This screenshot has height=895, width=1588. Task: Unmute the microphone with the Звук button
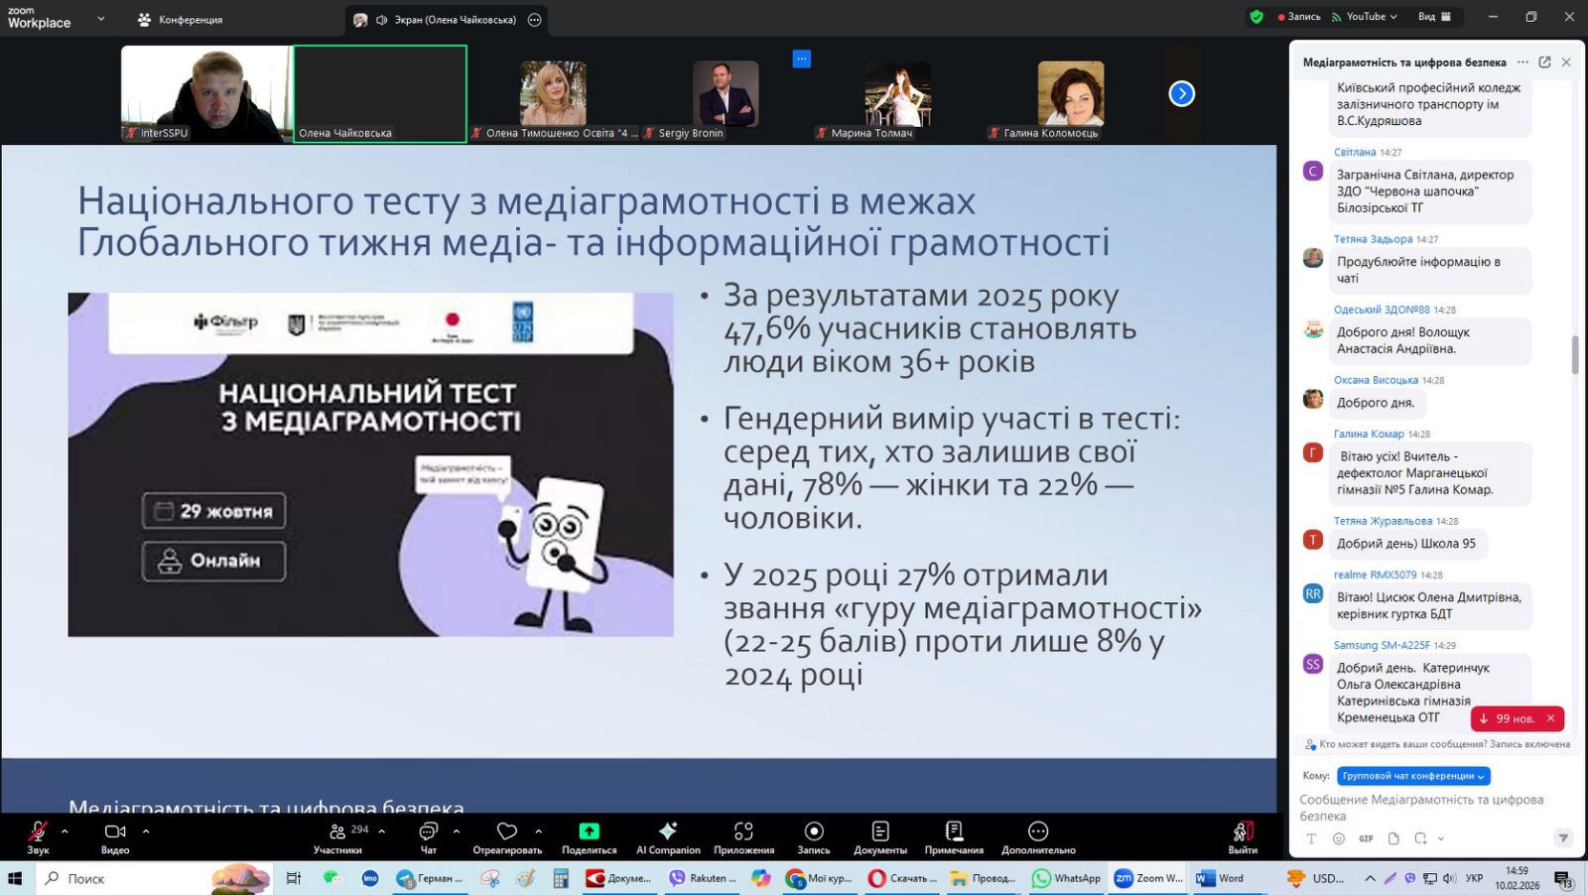click(38, 833)
